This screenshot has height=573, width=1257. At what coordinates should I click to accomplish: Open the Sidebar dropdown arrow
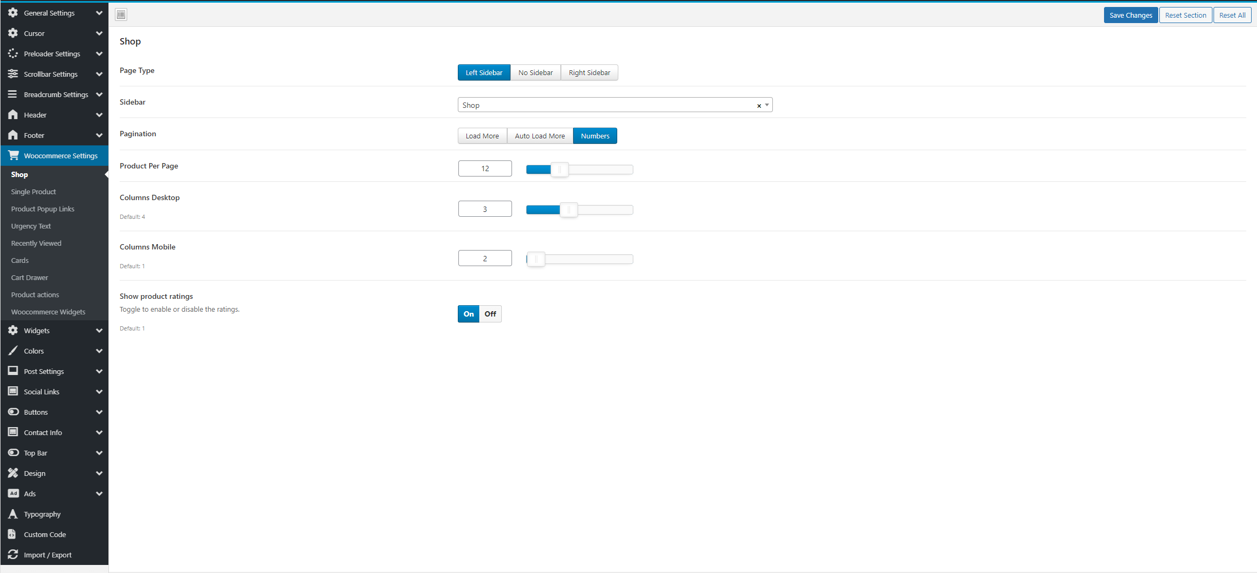767,105
